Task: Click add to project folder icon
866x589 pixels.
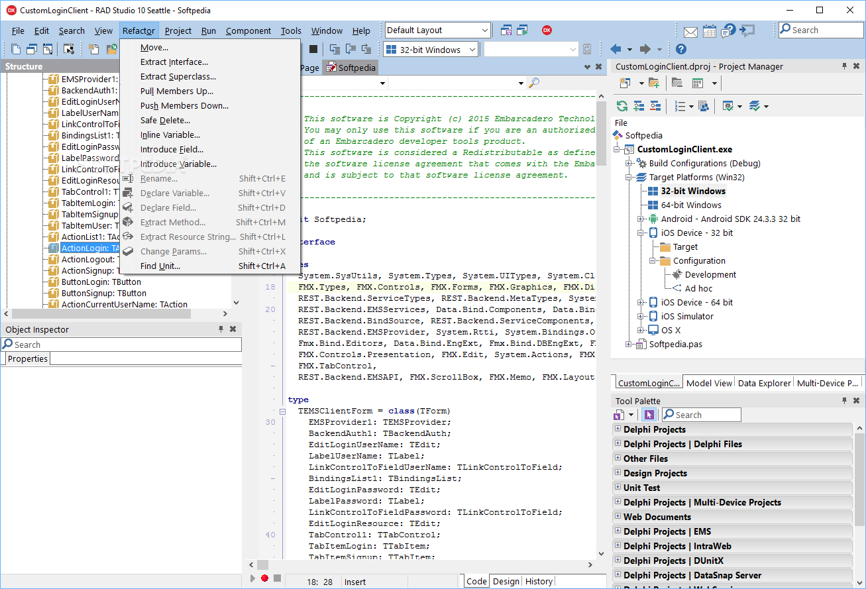Action: [x=654, y=83]
